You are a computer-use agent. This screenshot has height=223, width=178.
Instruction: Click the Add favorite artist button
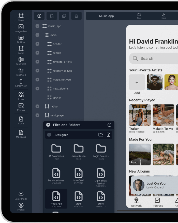point(137,82)
